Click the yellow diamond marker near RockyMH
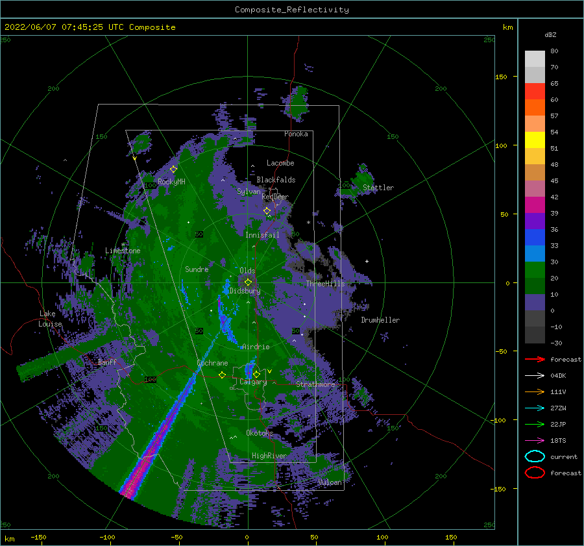 (x=173, y=169)
